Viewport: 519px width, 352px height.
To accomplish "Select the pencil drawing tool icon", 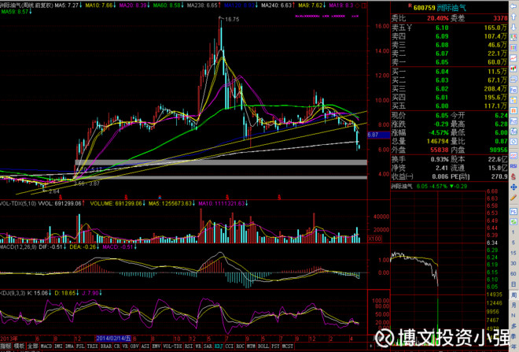I will (513, 198).
